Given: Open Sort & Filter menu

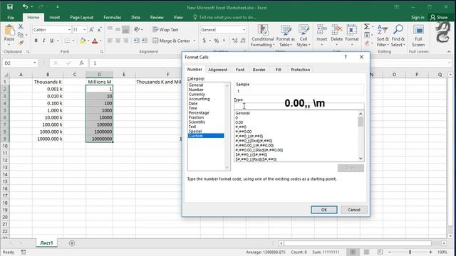Looking at the screenshot, I should (x=383, y=36).
